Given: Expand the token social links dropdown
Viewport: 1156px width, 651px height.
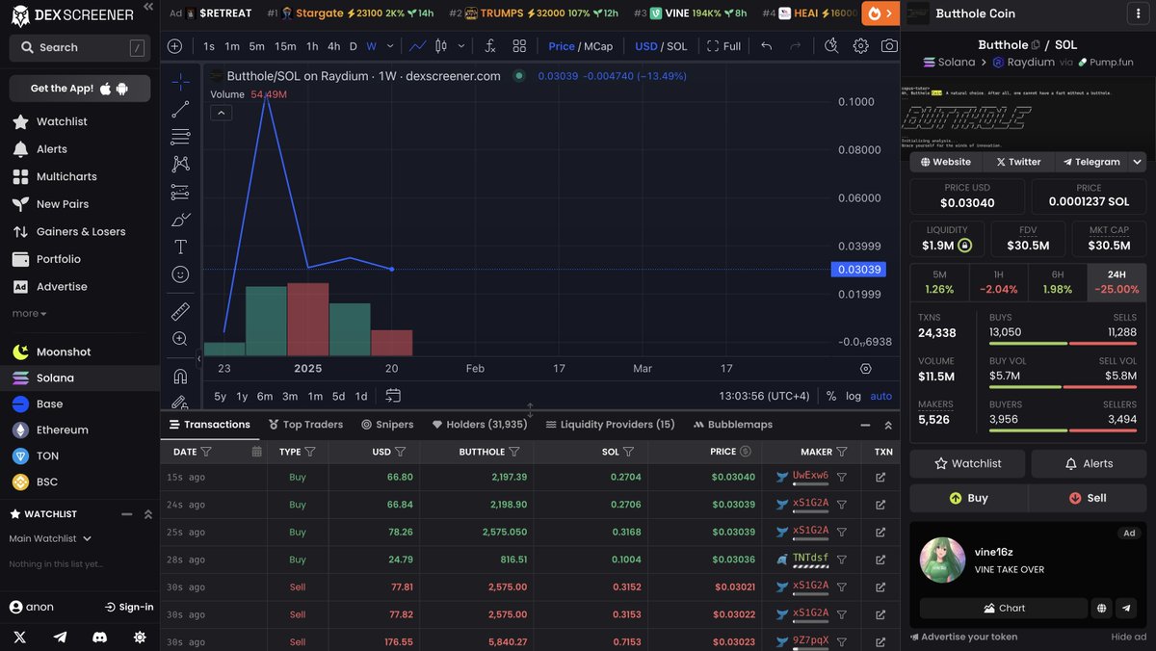Looking at the screenshot, I should (x=1138, y=162).
